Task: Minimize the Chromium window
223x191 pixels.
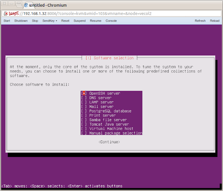Action: coord(11,3)
